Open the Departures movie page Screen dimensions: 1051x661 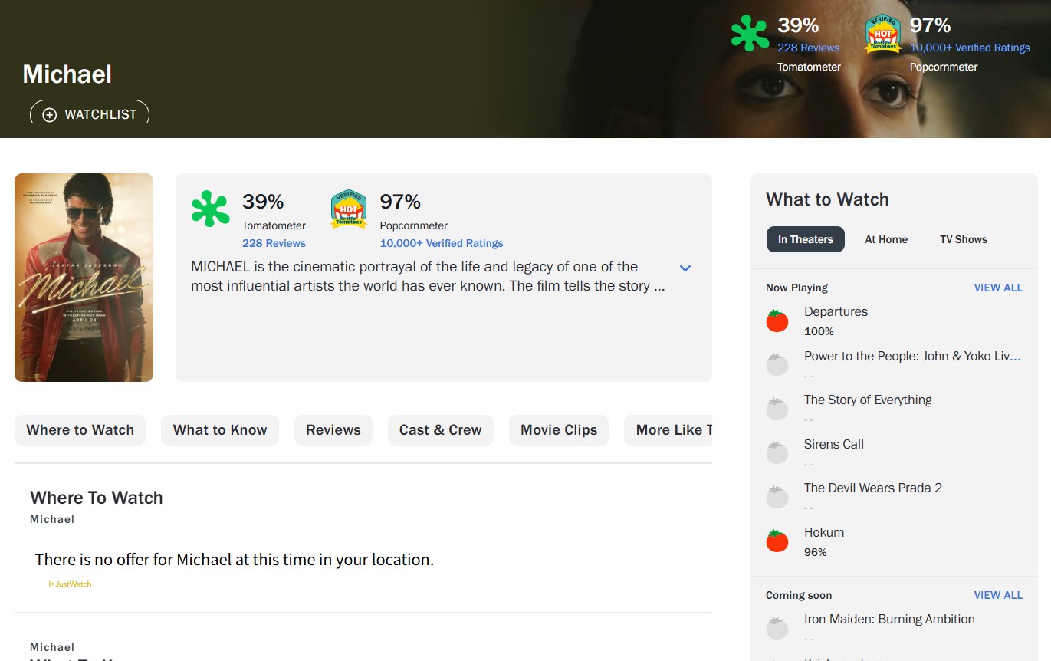(836, 311)
